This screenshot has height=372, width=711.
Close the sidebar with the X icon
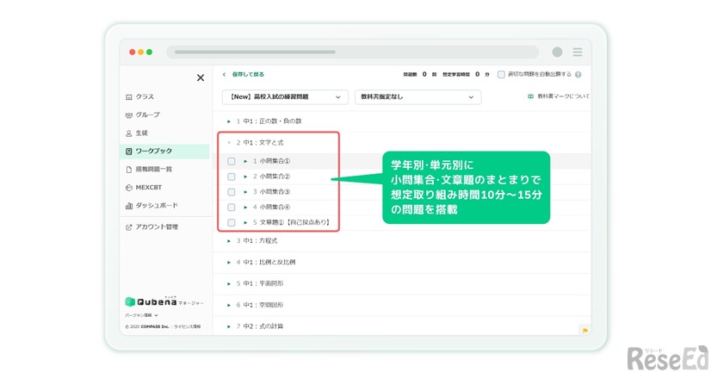(201, 77)
